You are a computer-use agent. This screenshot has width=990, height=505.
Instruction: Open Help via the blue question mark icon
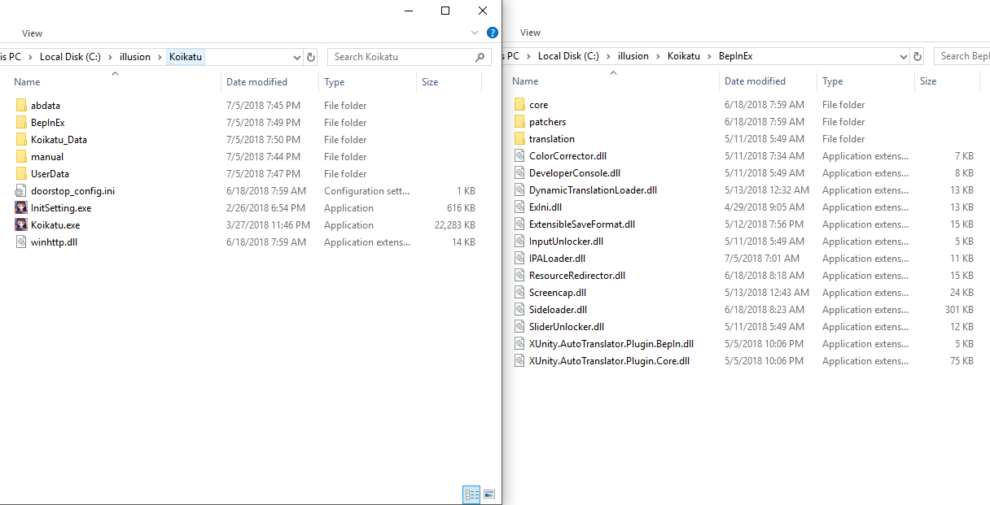pos(492,33)
